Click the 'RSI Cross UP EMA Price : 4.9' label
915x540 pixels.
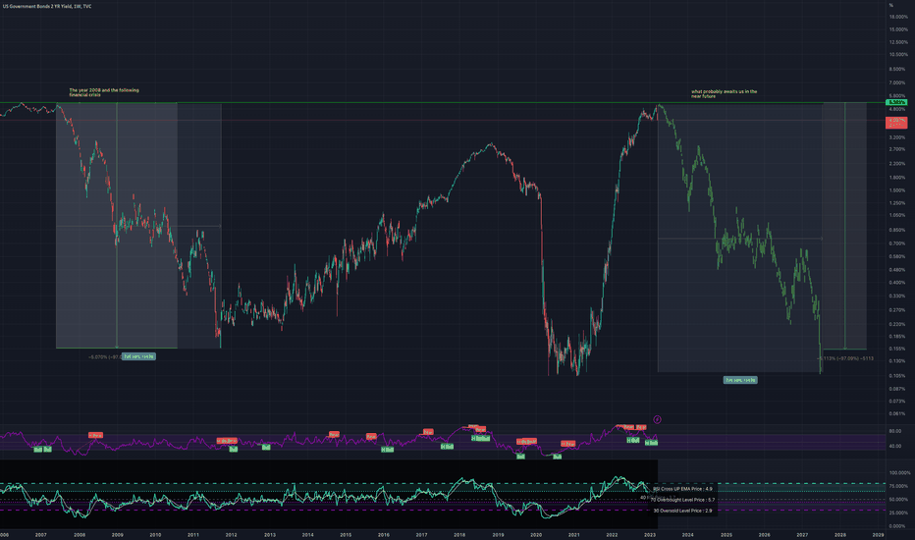[682, 489]
